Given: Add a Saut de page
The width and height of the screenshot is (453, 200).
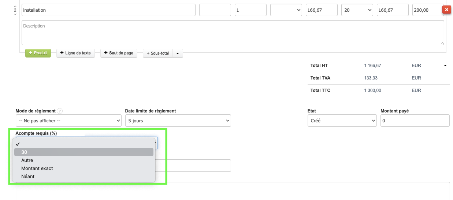Looking at the screenshot, I should [119, 53].
